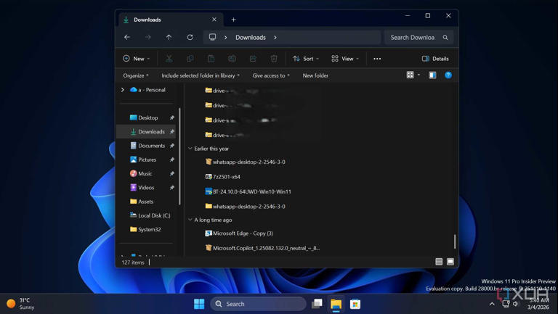Click the pin icon beside Music
The height and width of the screenshot is (314, 558).
(x=172, y=173)
